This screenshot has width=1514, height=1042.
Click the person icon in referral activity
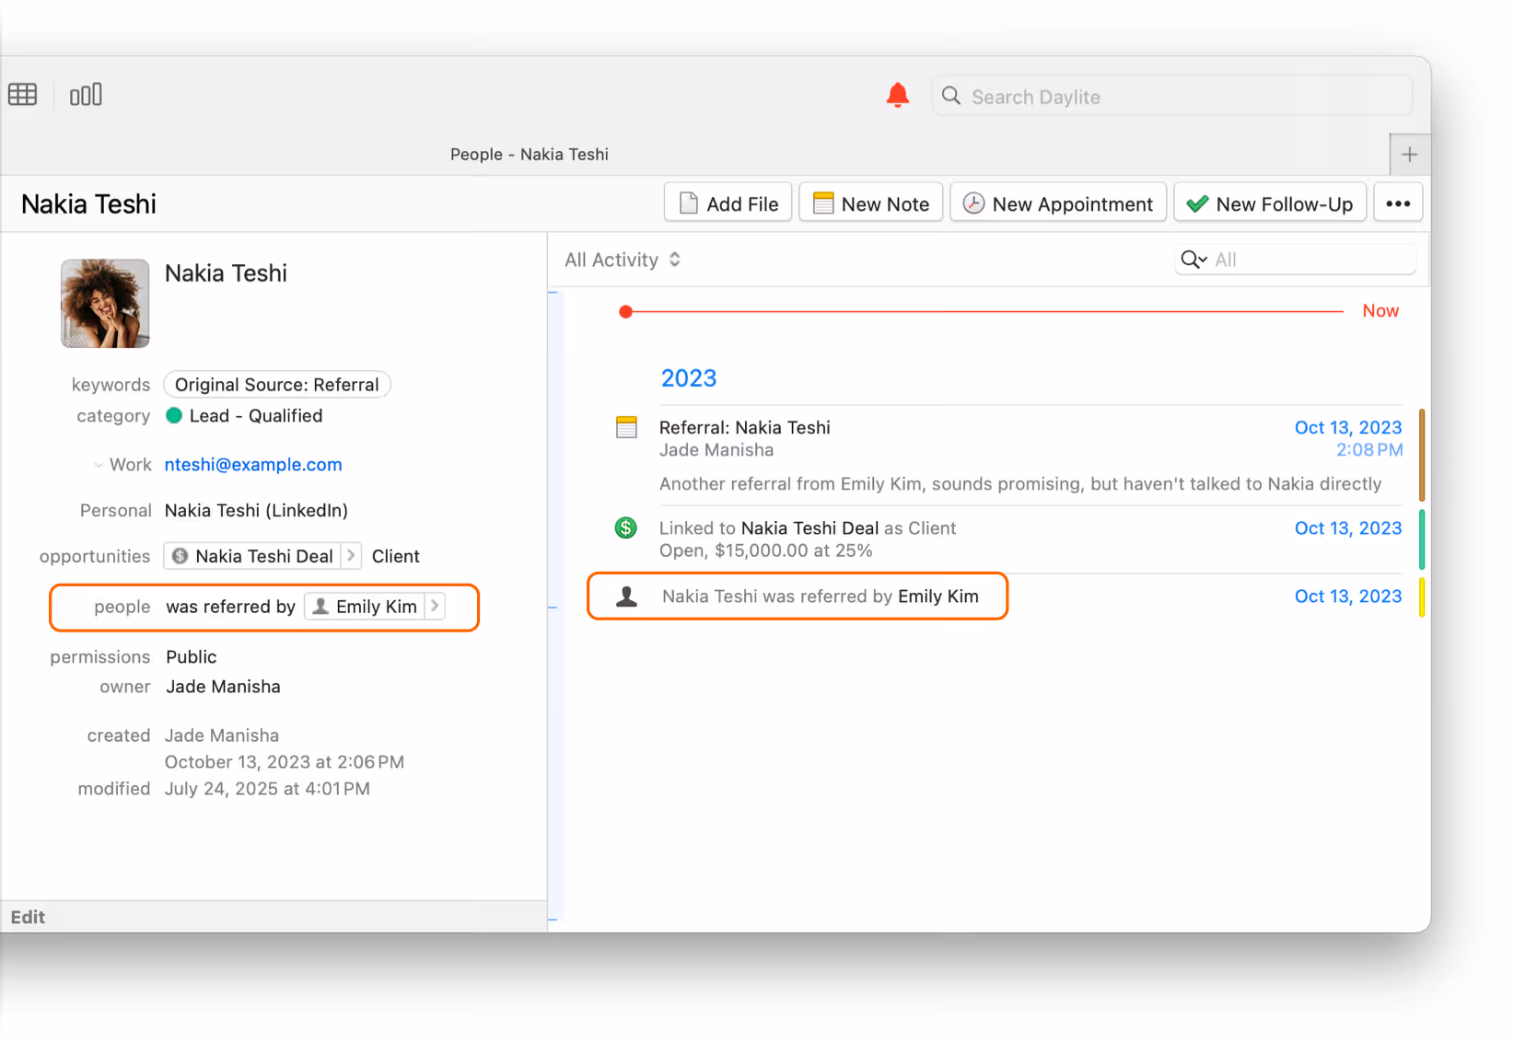626,596
